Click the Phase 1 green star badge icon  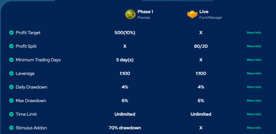pyautogui.click(x=130, y=14)
